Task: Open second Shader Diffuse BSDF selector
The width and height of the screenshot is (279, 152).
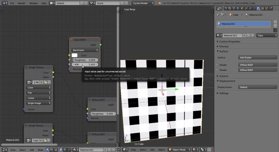Action: coord(257,70)
